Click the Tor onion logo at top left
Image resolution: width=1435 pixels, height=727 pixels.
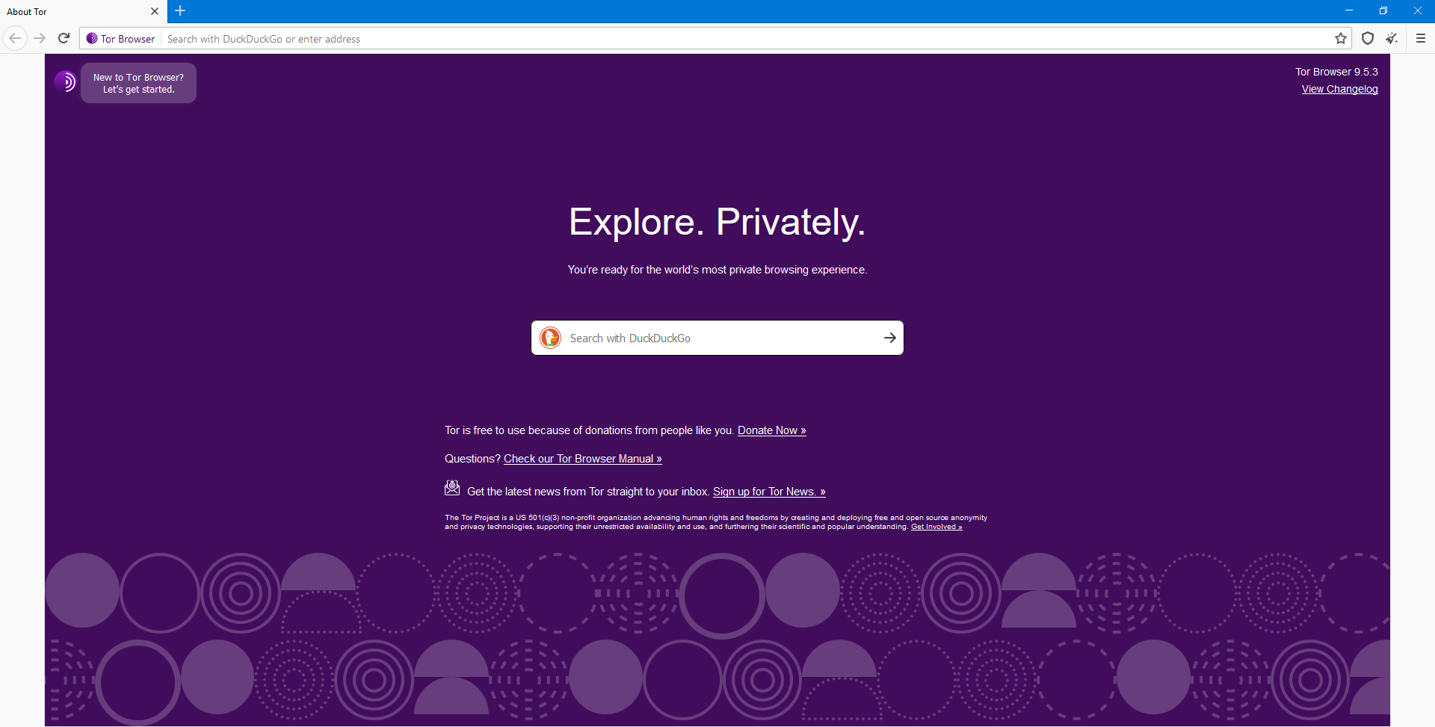pos(66,81)
